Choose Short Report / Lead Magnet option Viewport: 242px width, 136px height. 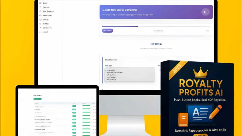115,72
